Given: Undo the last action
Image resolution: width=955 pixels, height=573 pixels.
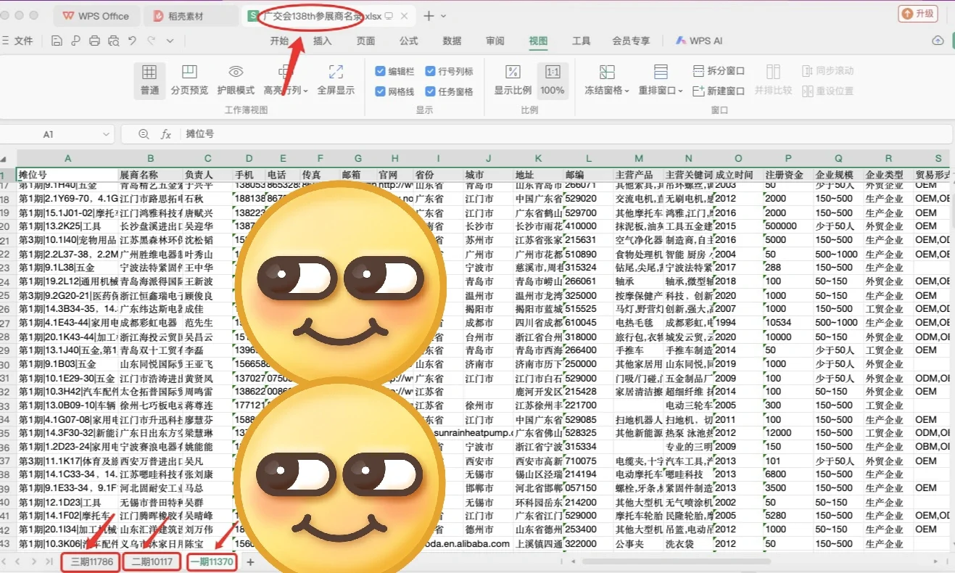Looking at the screenshot, I should (x=132, y=41).
